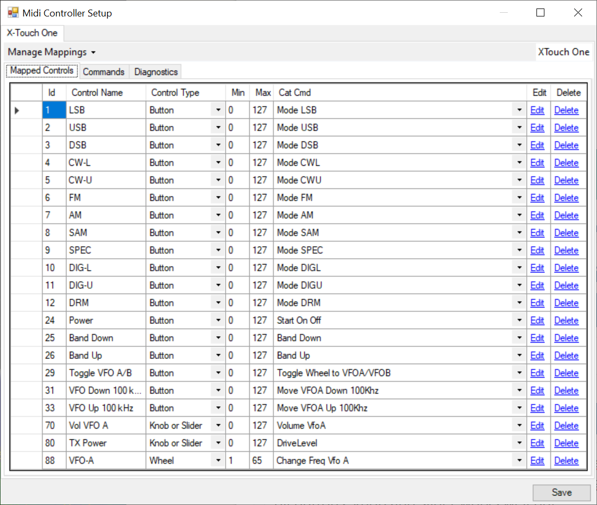Click Edit link for TX Power row
The image size is (597, 505).
(x=537, y=443)
